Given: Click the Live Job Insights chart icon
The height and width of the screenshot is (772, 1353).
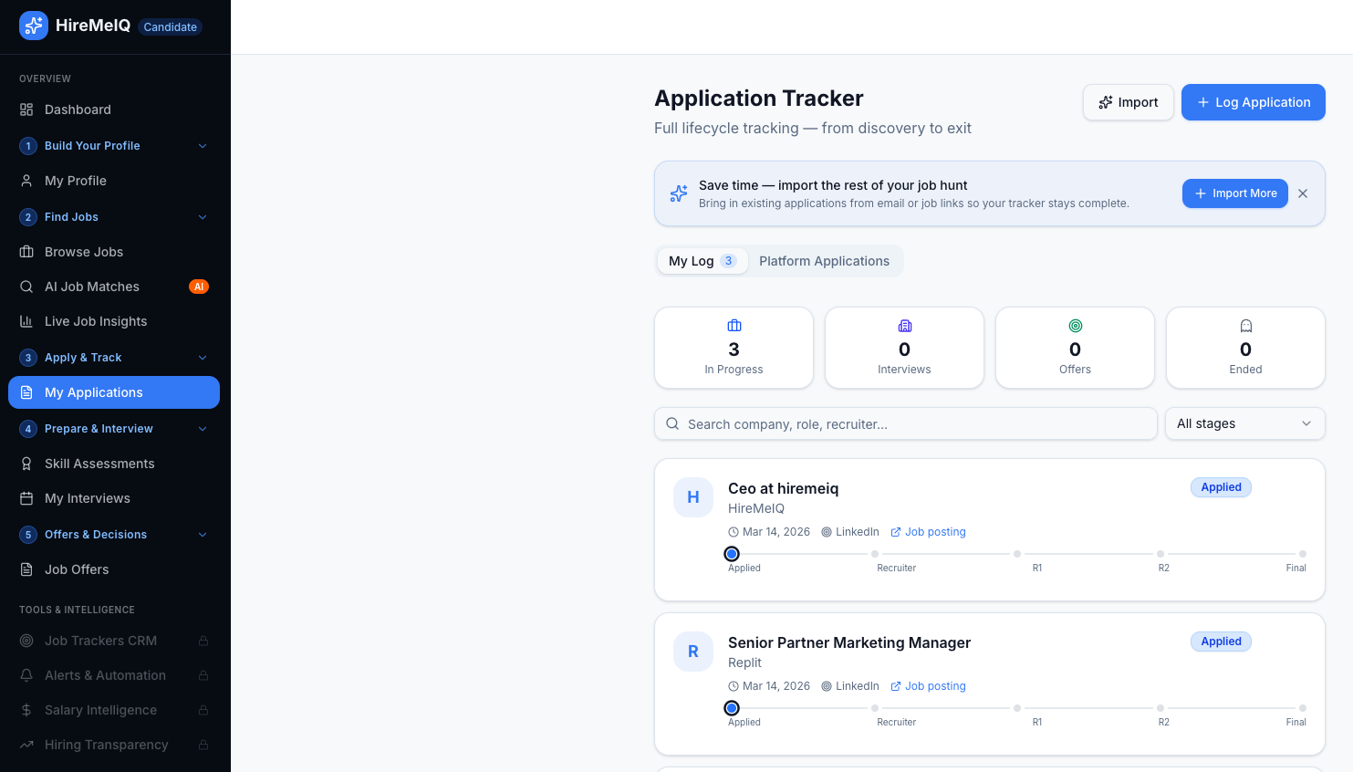Looking at the screenshot, I should pos(26,321).
